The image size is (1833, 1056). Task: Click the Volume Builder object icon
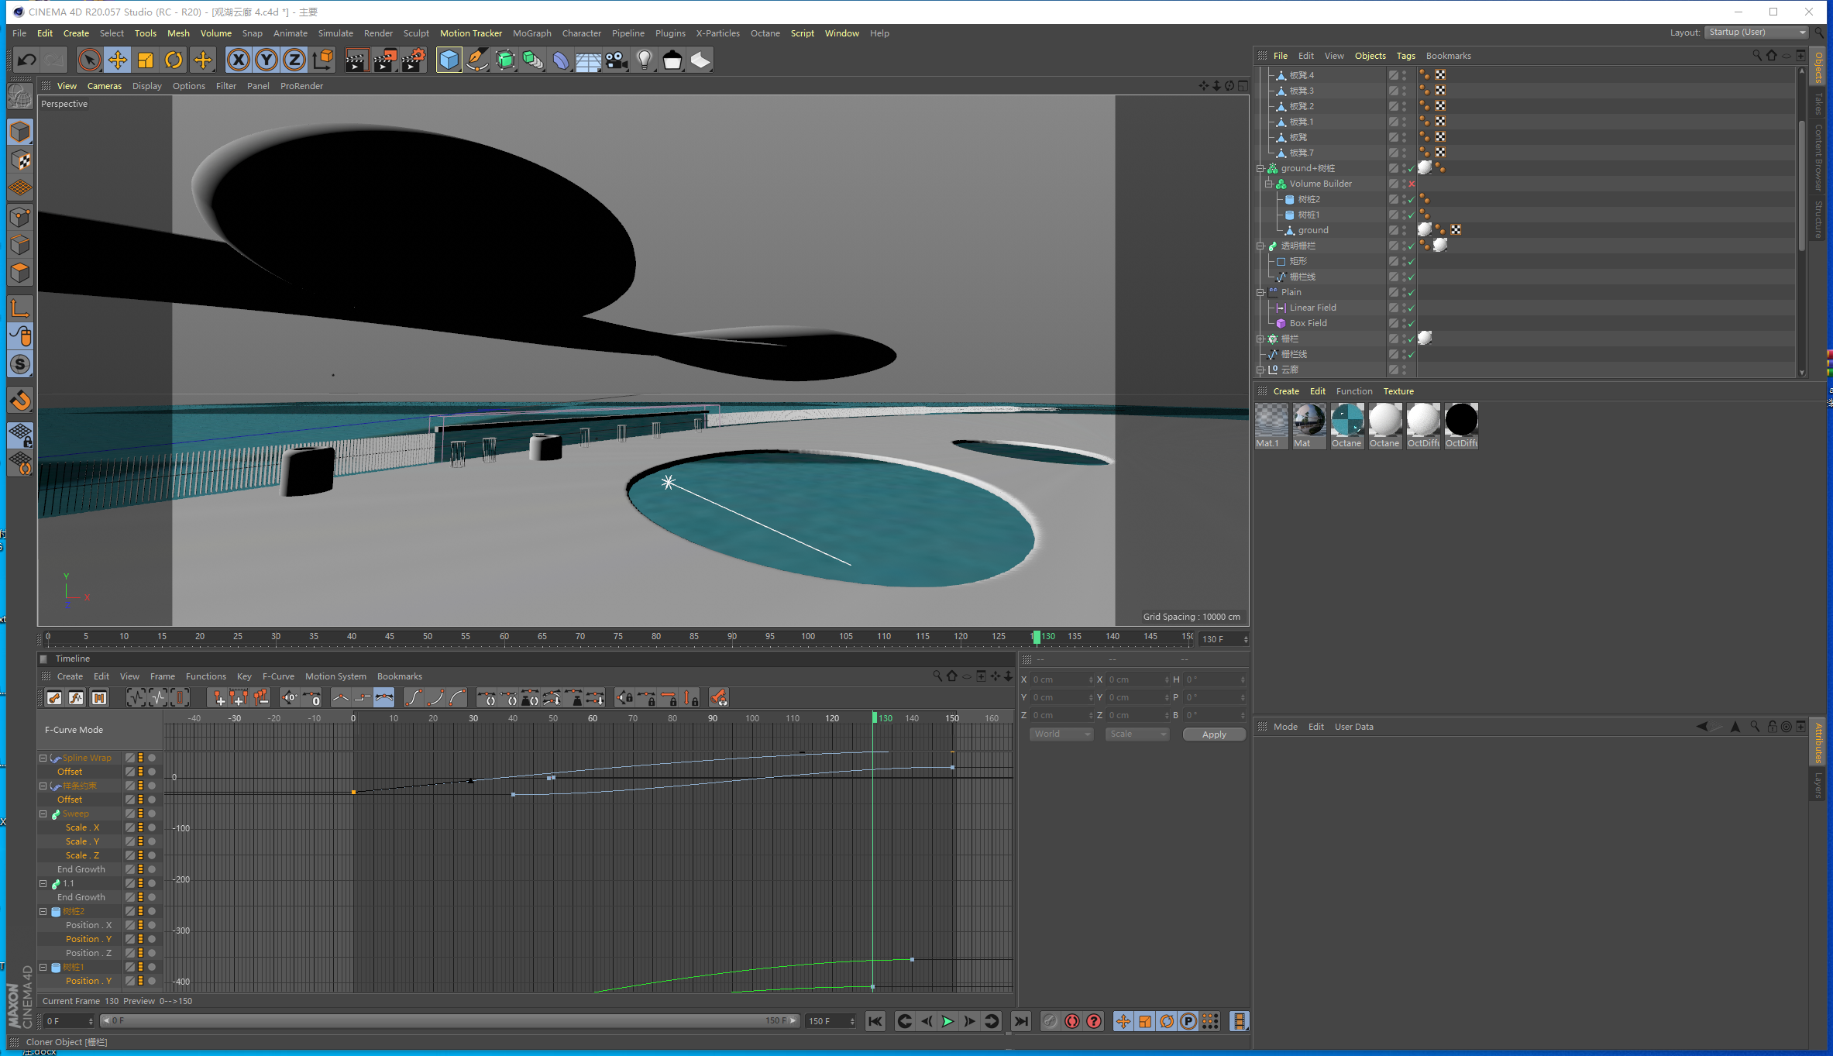click(1279, 183)
